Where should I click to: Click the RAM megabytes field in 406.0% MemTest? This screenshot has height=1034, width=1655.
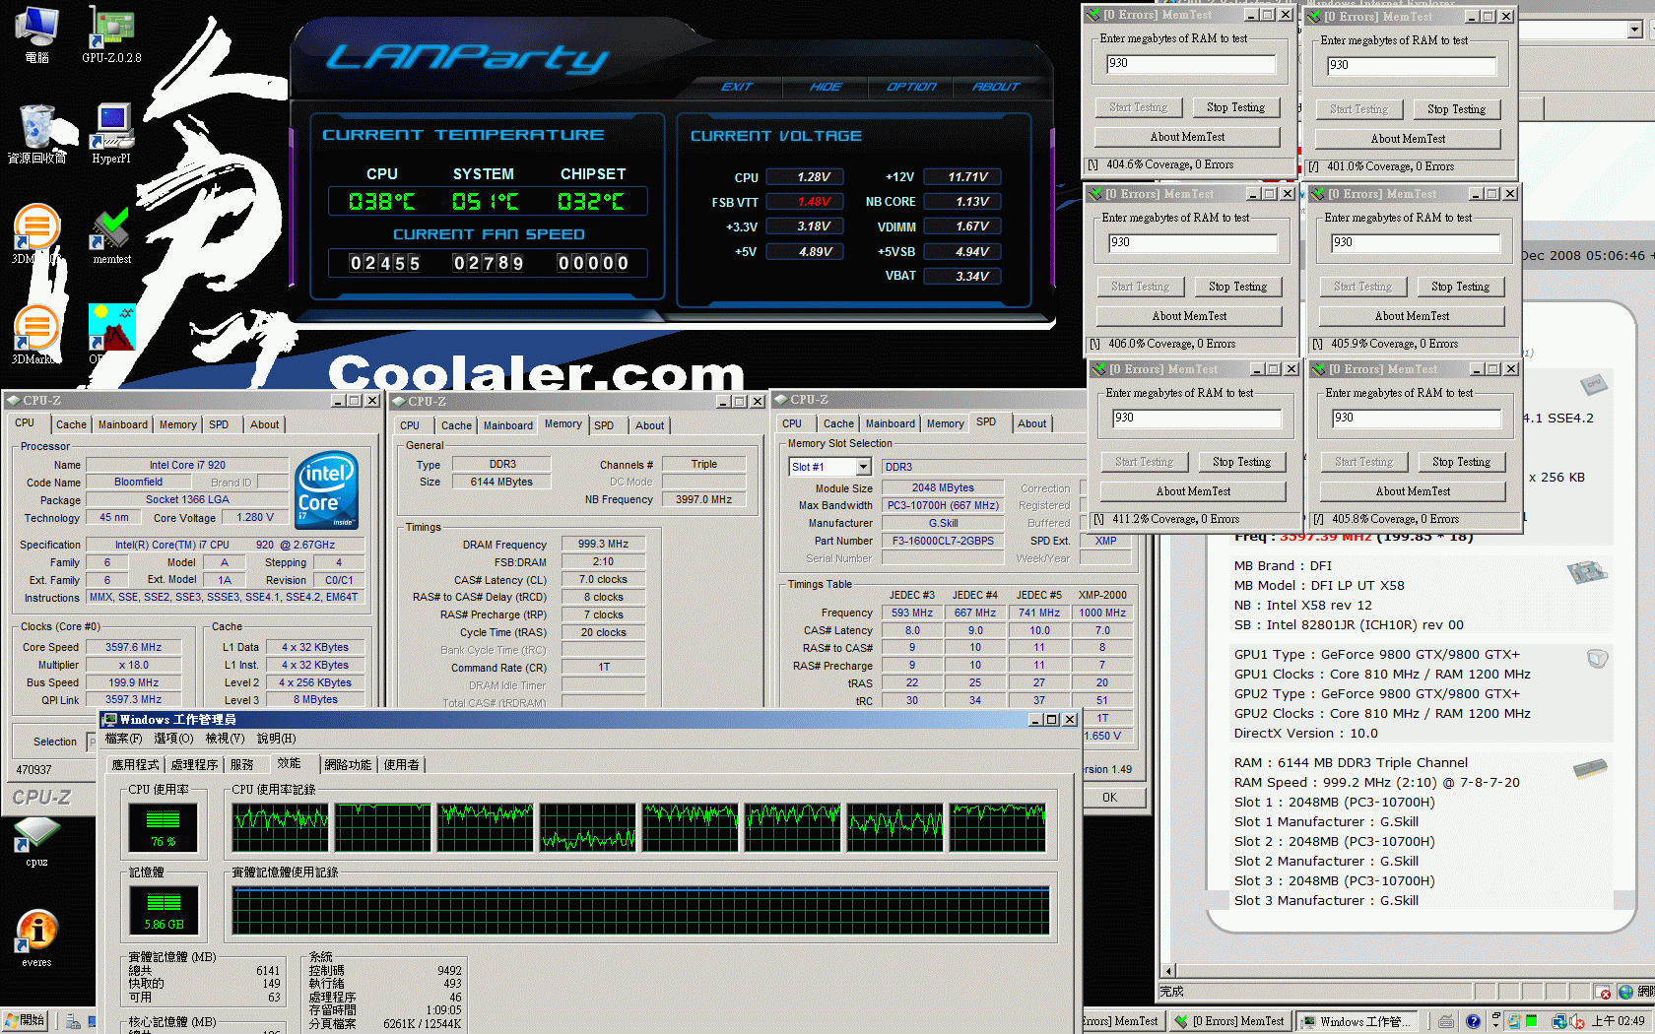pos(1192,243)
